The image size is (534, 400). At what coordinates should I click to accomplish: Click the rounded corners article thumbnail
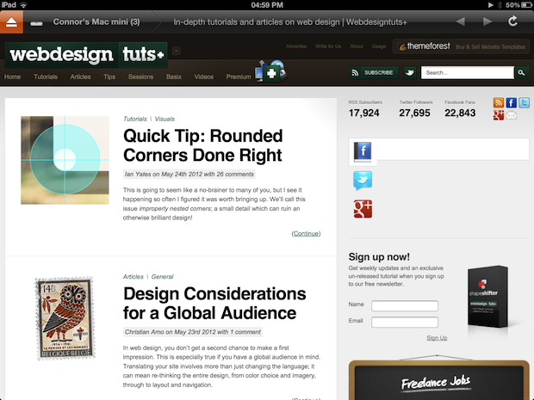point(65,160)
